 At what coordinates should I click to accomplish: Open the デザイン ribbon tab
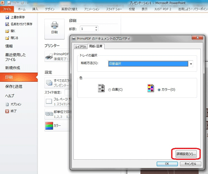pos(50,9)
